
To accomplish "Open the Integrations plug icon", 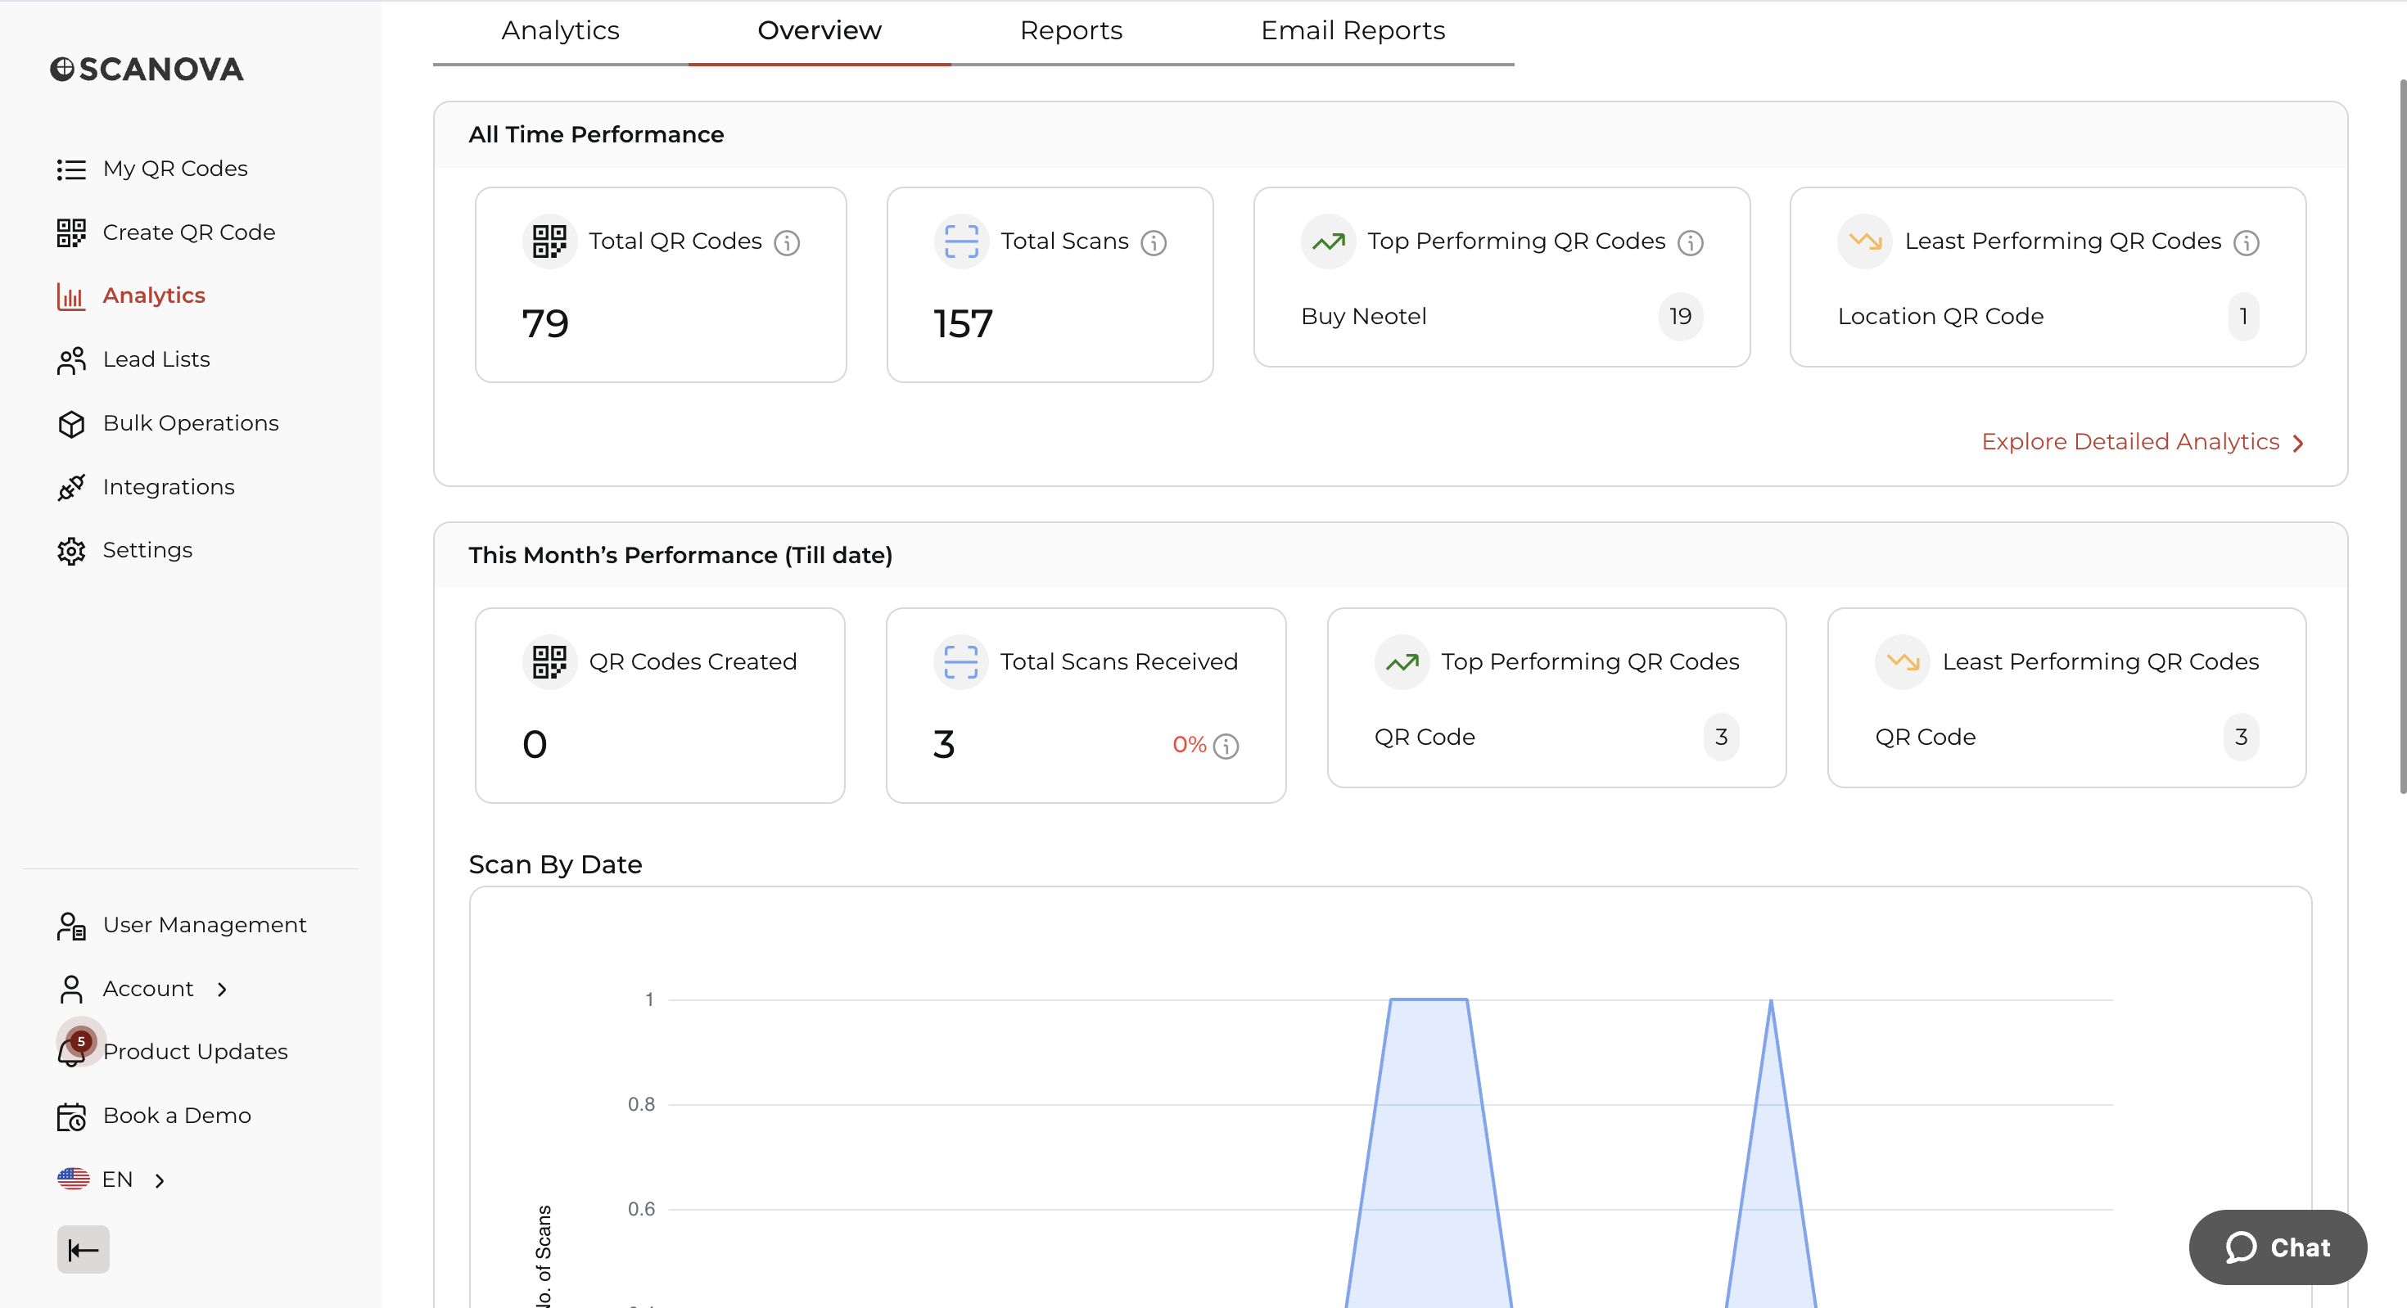I will pos(71,487).
